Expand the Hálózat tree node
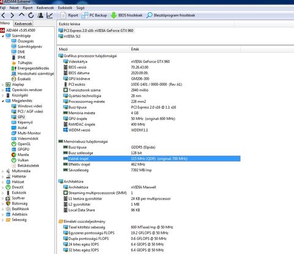Screen dimensions: 294x254 [x=3, y=182]
